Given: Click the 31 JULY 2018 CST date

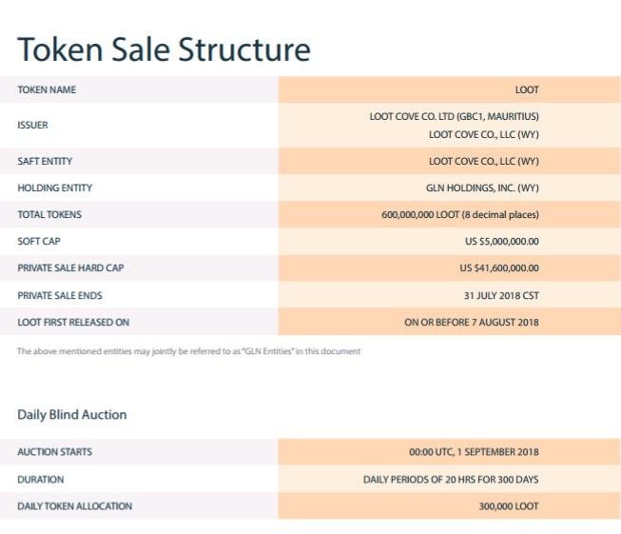Looking at the screenshot, I should 501,295.
